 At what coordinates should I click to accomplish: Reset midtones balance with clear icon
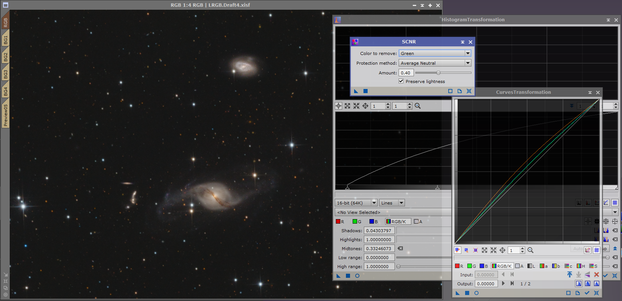(400, 248)
